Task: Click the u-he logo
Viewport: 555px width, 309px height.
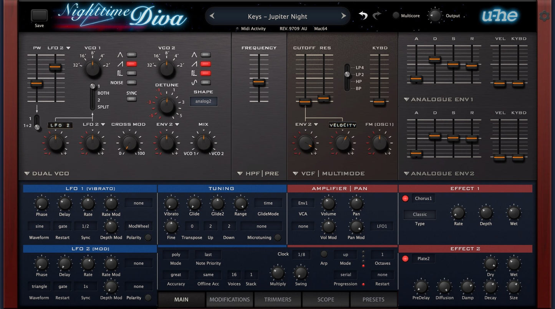Action: 500,16
